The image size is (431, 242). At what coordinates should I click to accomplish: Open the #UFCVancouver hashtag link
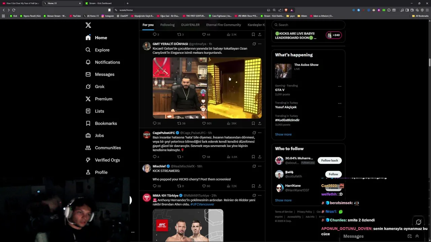(202, 204)
